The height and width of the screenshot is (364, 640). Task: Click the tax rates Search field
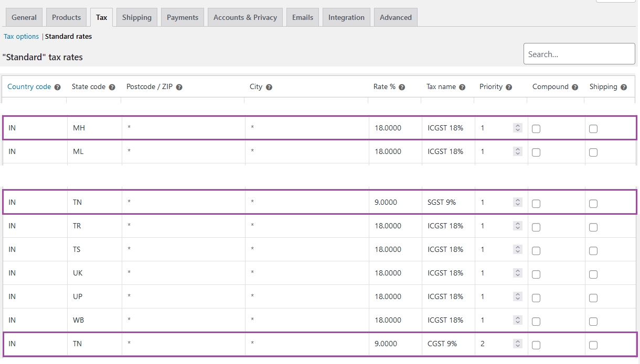pos(579,54)
